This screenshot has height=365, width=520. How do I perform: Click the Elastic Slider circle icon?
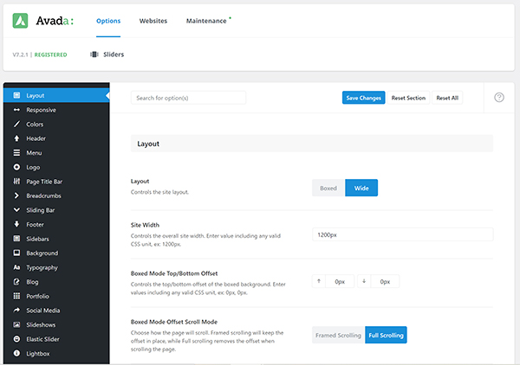(x=16, y=339)
